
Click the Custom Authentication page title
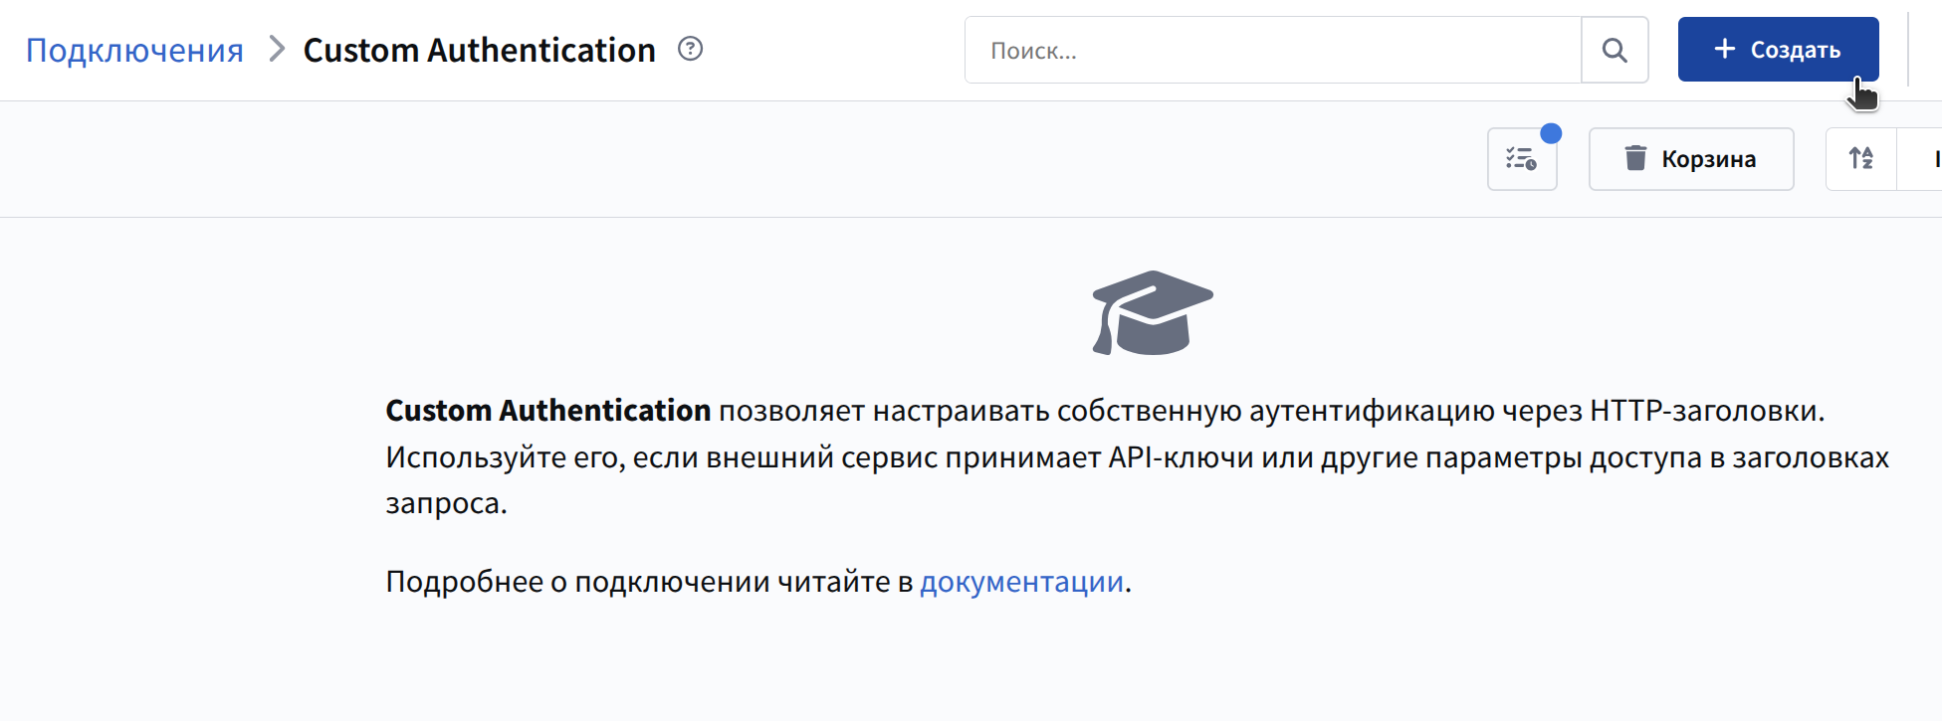pyautogui.click(x=479, y=50)
